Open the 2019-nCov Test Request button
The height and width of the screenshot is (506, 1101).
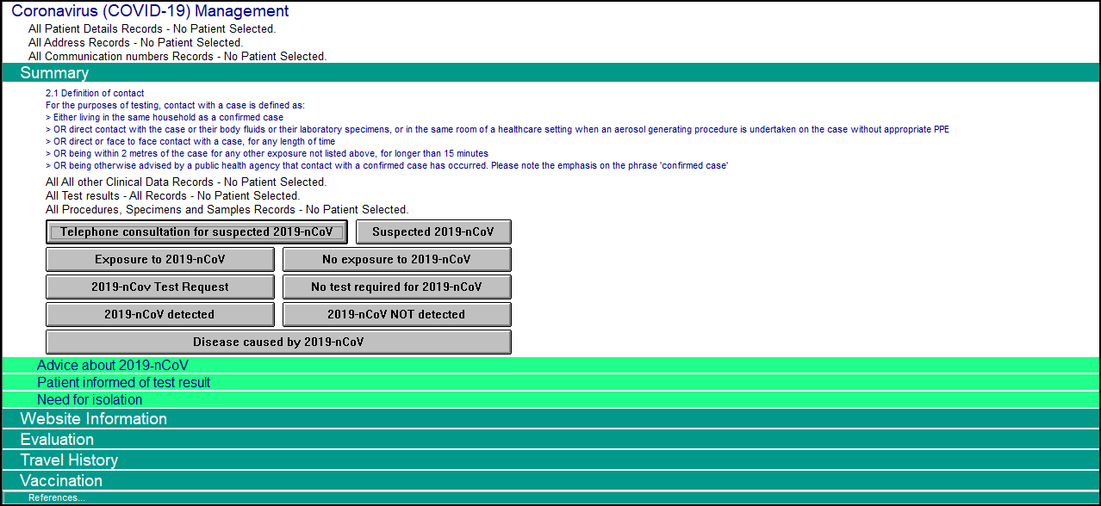(x=160, y=287)
